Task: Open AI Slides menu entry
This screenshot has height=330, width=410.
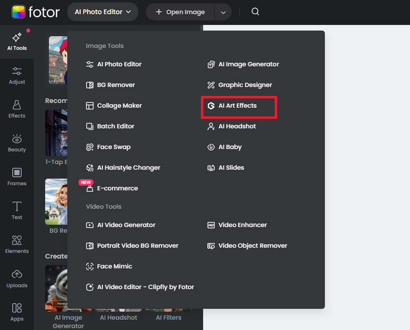Action: click(x=225, y=168)
